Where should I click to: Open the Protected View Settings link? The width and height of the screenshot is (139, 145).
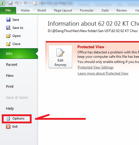pyautogui.click(x=96, y=67)
